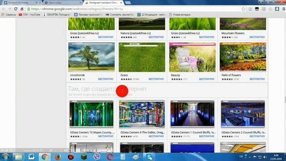Close the Интернет-магазин Chrome tab

pos(121,3)
